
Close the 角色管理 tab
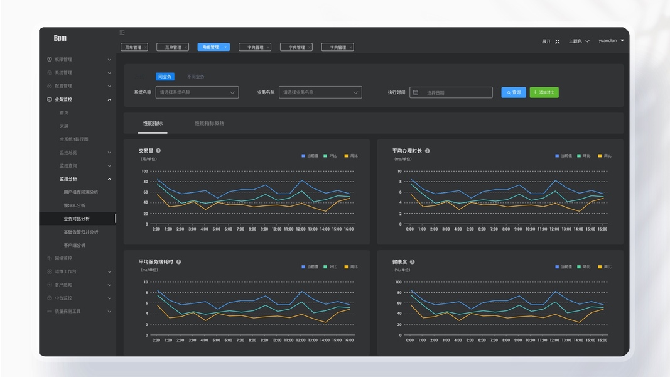pyautogui.click(x=225, y=48)
